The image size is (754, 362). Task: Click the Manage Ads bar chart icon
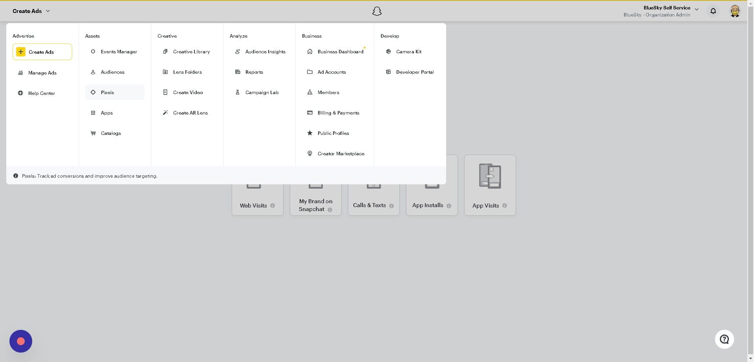pos(20,73)
